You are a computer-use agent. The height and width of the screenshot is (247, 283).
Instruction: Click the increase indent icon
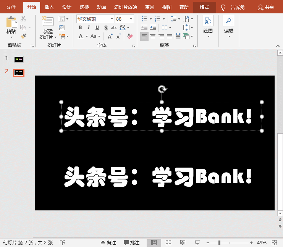[153, 27]
